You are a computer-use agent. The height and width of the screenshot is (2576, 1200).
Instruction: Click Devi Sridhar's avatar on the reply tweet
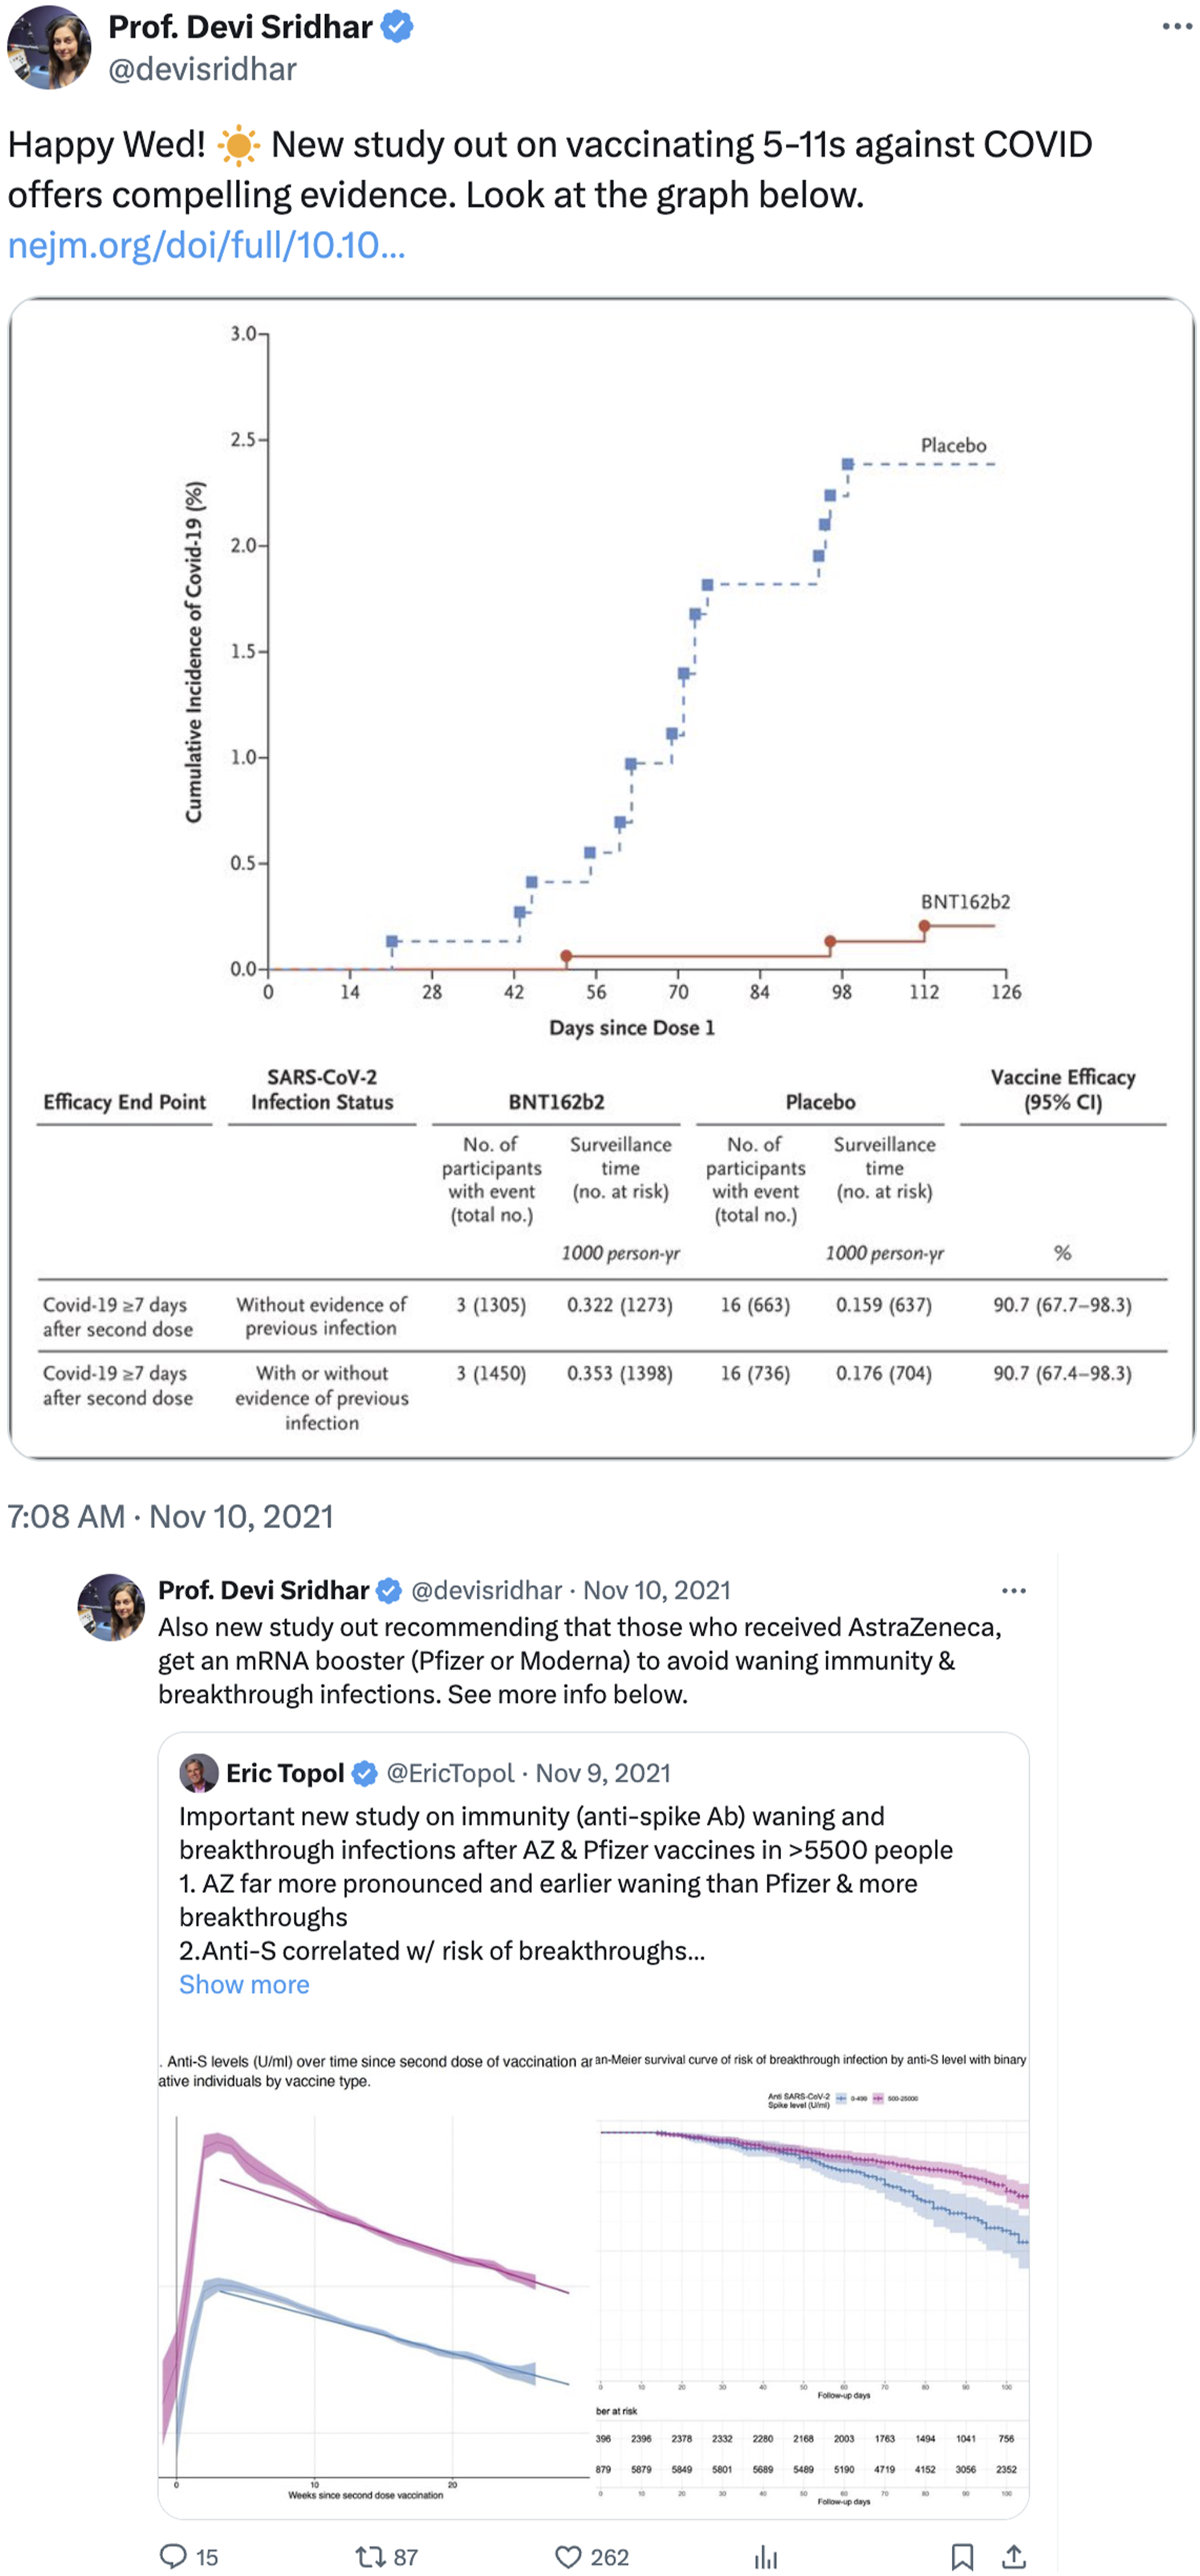pyautogui.click(x=111, y=1607)
